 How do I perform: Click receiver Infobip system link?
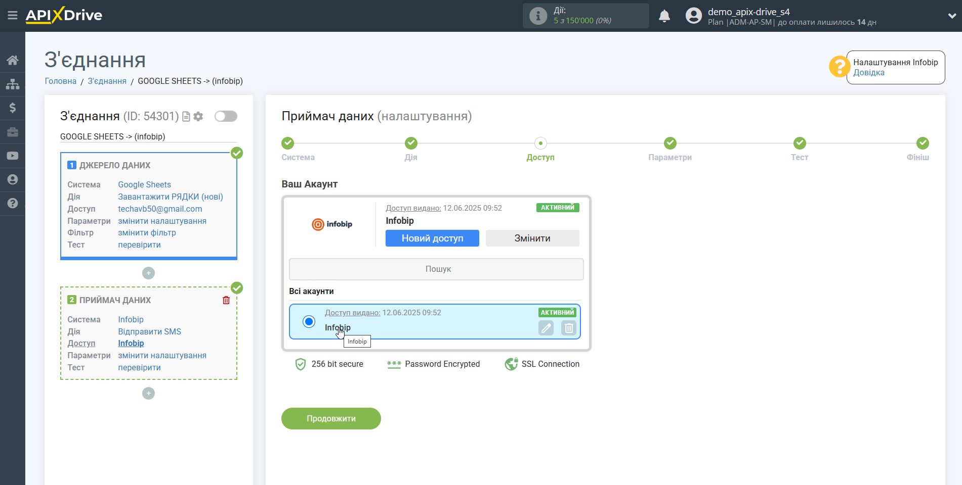(131, 319)
